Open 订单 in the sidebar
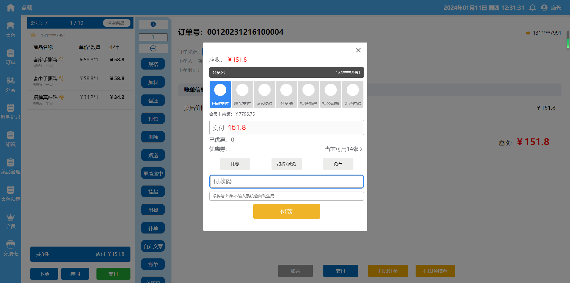Screen dimensions: 570x283 click(11, 57)
